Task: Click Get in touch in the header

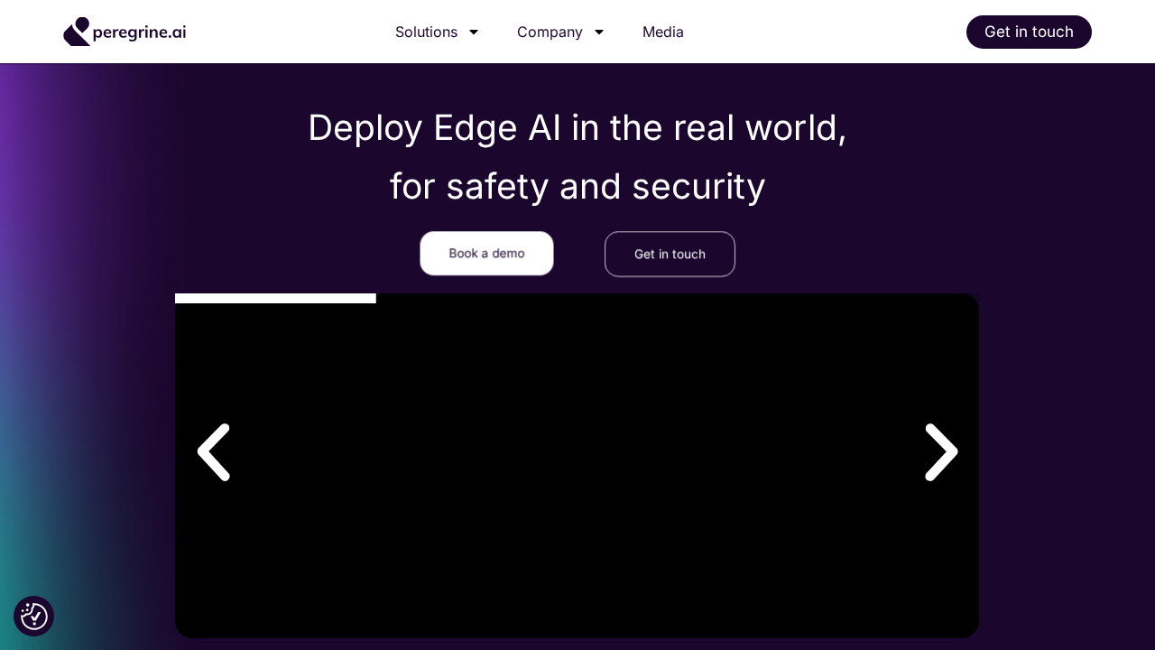Action: (x=1029, y=32)
